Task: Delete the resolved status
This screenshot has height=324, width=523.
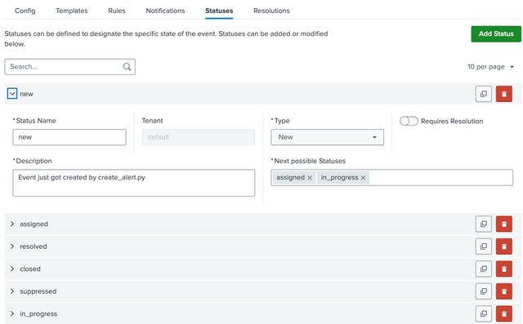Action: [x=504, y=246]
